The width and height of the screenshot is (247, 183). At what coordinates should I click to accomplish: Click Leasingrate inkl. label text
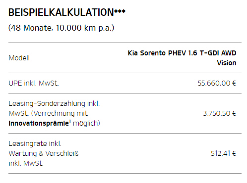pyautogui.click(x=35, y=143)
